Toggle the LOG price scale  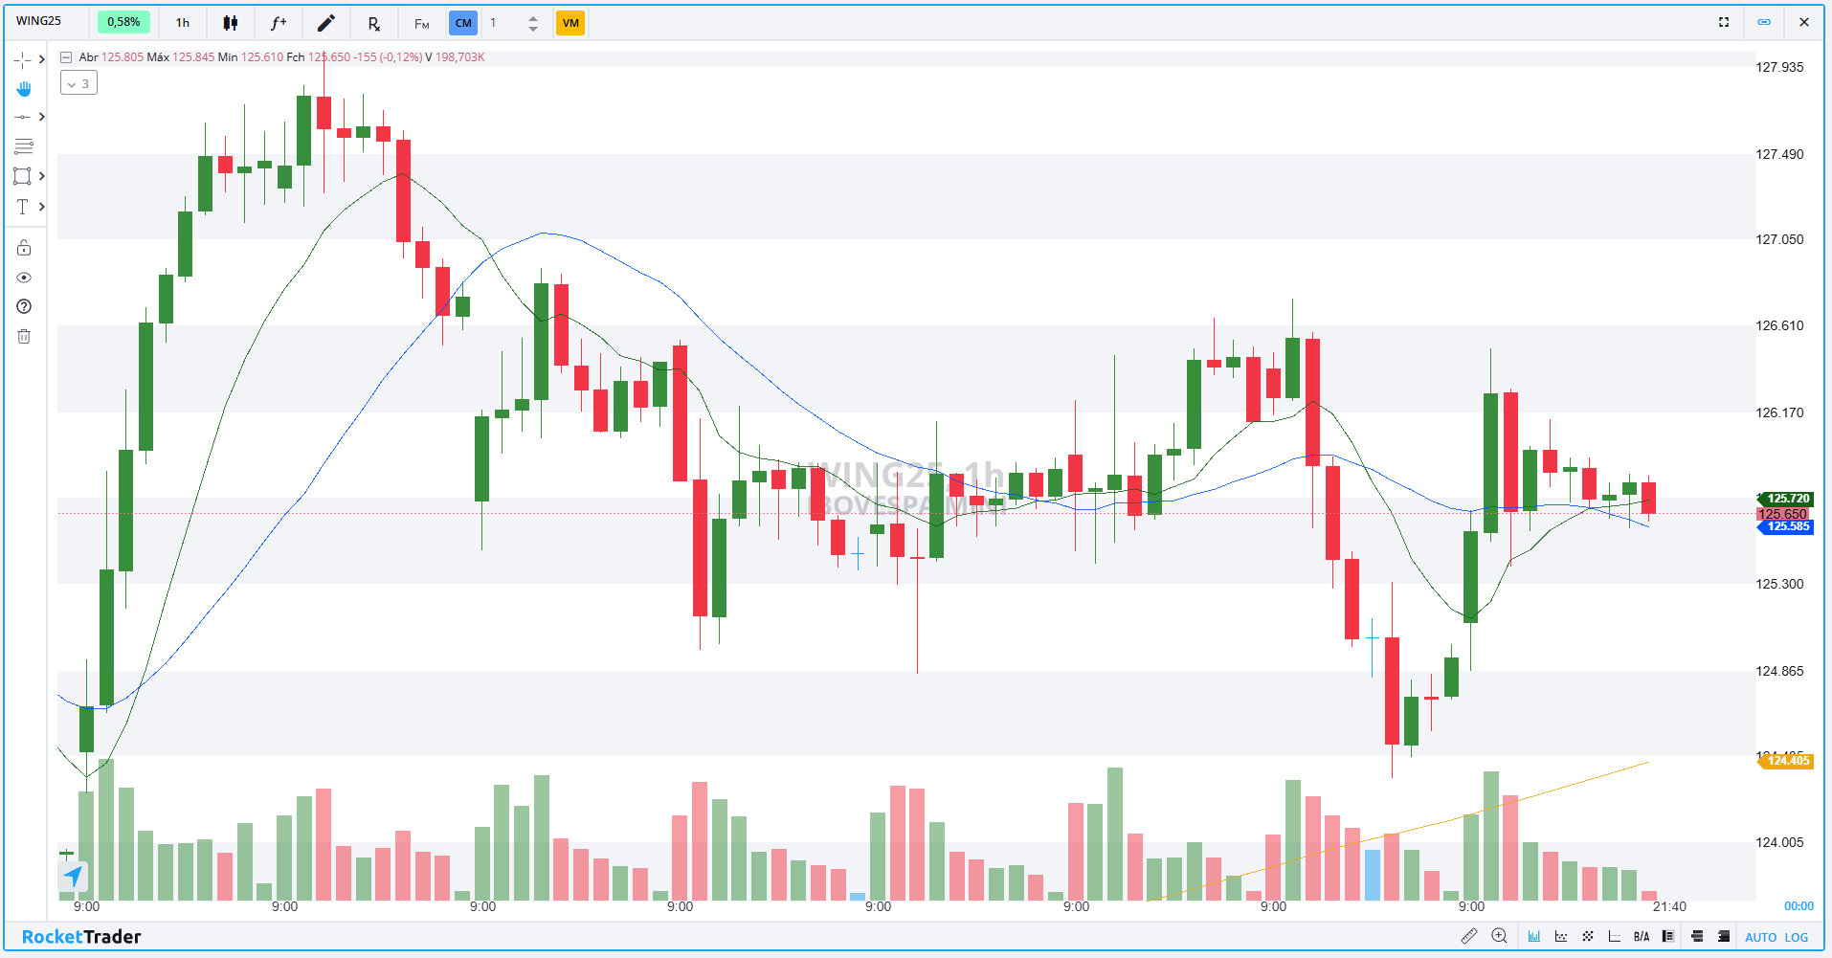1797,937
